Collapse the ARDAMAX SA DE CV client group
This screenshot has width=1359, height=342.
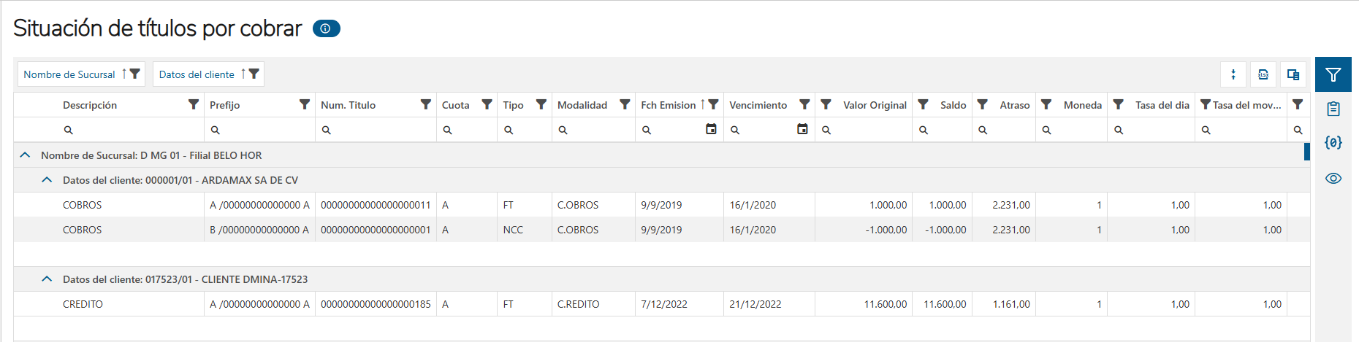[x=47, y=180]
